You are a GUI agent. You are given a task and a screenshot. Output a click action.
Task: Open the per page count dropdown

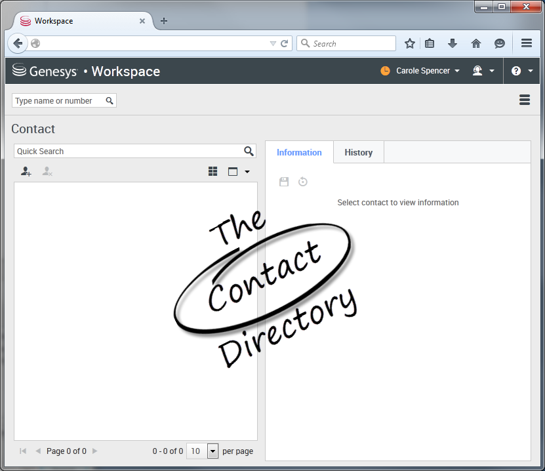tap(212, 451)
